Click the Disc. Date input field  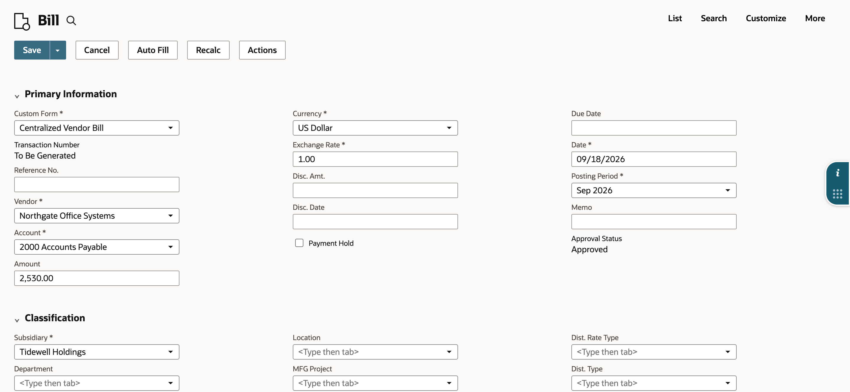tap(375, 222)
